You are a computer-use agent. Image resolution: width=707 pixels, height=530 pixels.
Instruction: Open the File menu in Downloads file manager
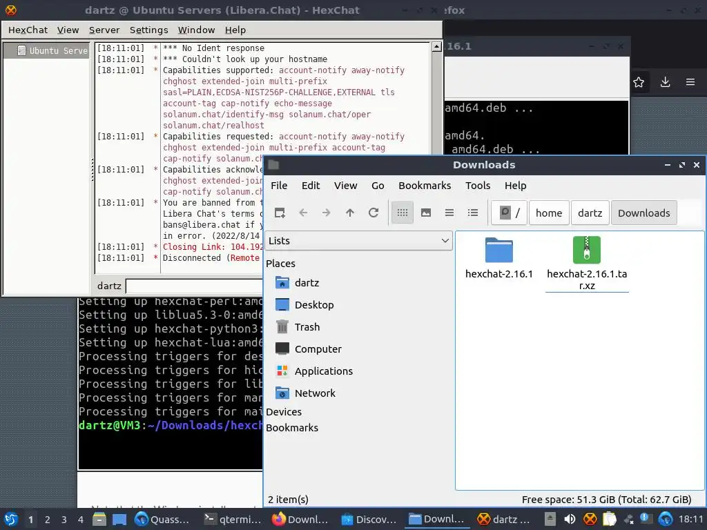[x=279, y=186]
